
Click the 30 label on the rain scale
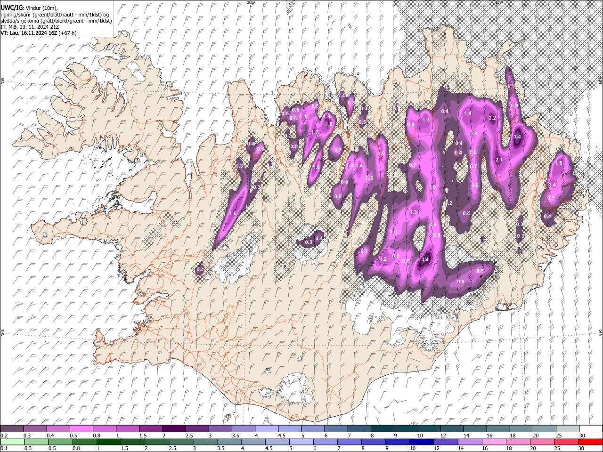(581, 449)
